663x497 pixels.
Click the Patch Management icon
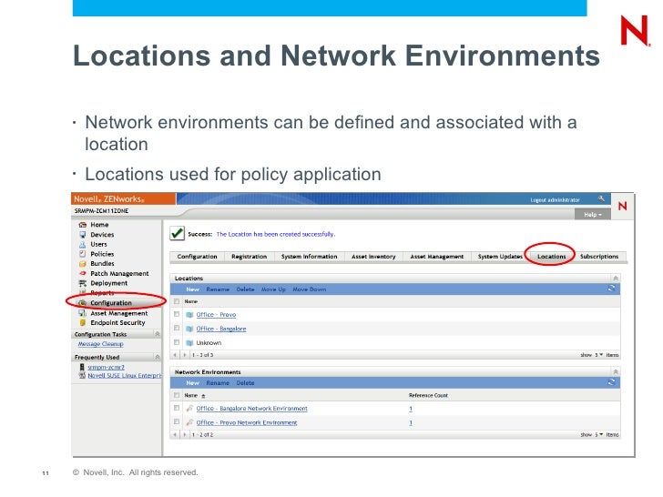click(x=83, y=273)
